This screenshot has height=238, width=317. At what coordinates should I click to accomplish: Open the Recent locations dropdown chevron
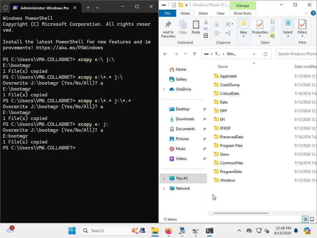[185, 54]
